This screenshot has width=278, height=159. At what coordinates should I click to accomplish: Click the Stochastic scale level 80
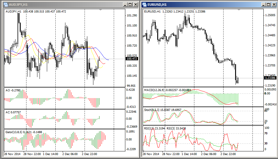[266, 111]
